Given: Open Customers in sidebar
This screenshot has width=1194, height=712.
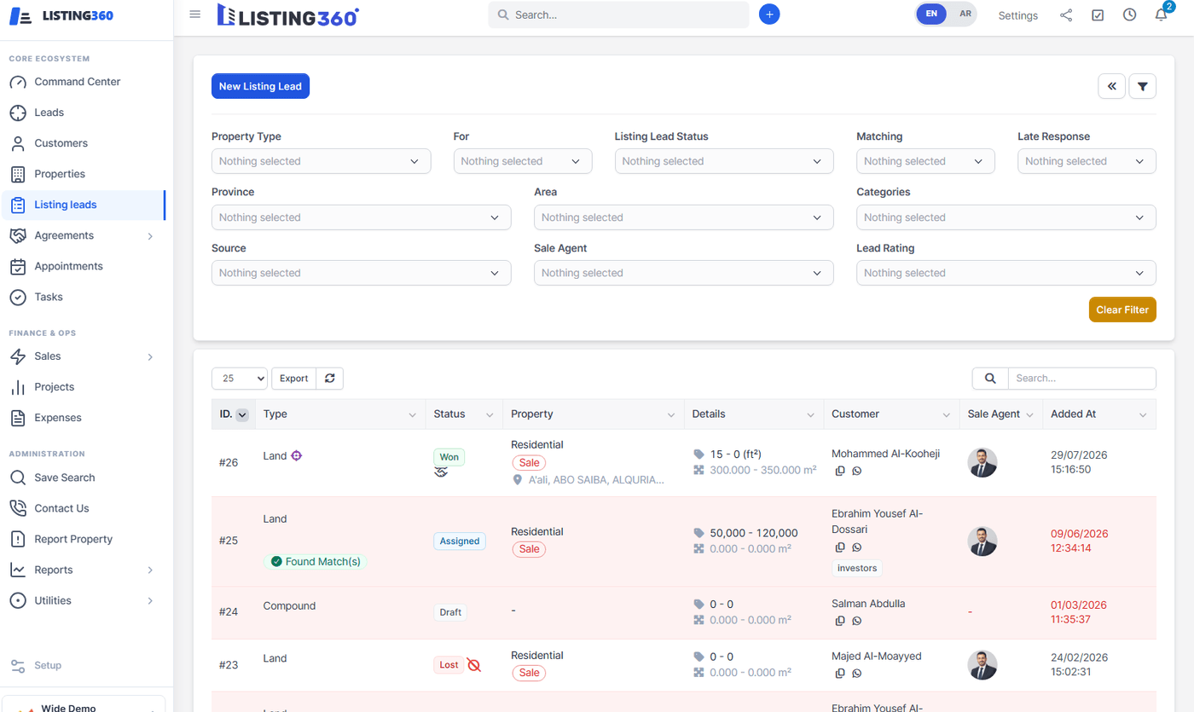Looking at the screenshot, I should pos(83,143).
